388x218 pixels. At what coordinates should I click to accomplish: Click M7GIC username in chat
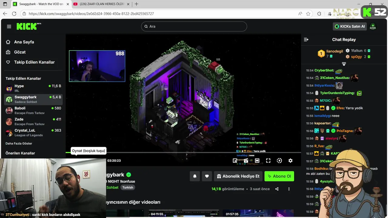click(326, 101)
